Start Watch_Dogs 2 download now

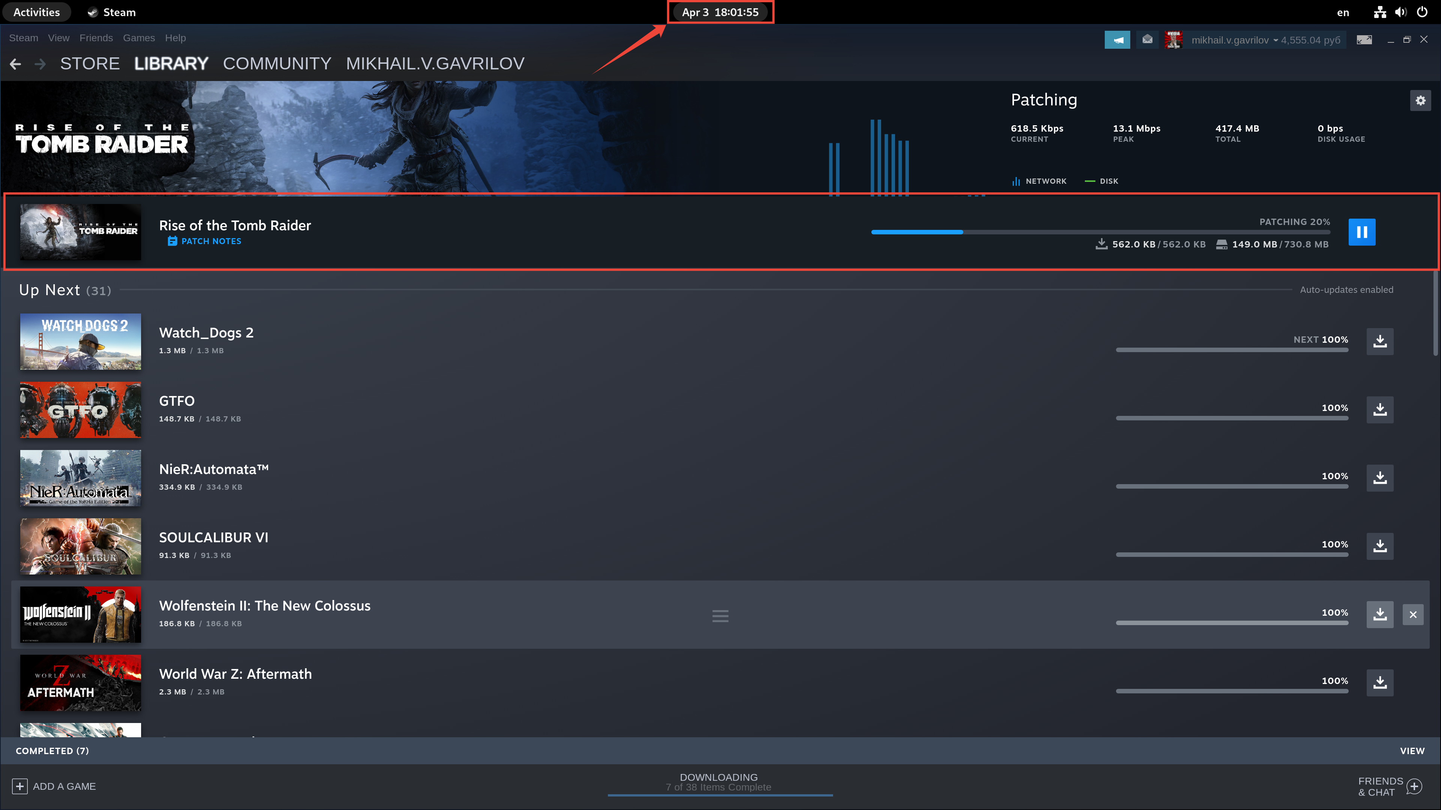point(1380,341)
